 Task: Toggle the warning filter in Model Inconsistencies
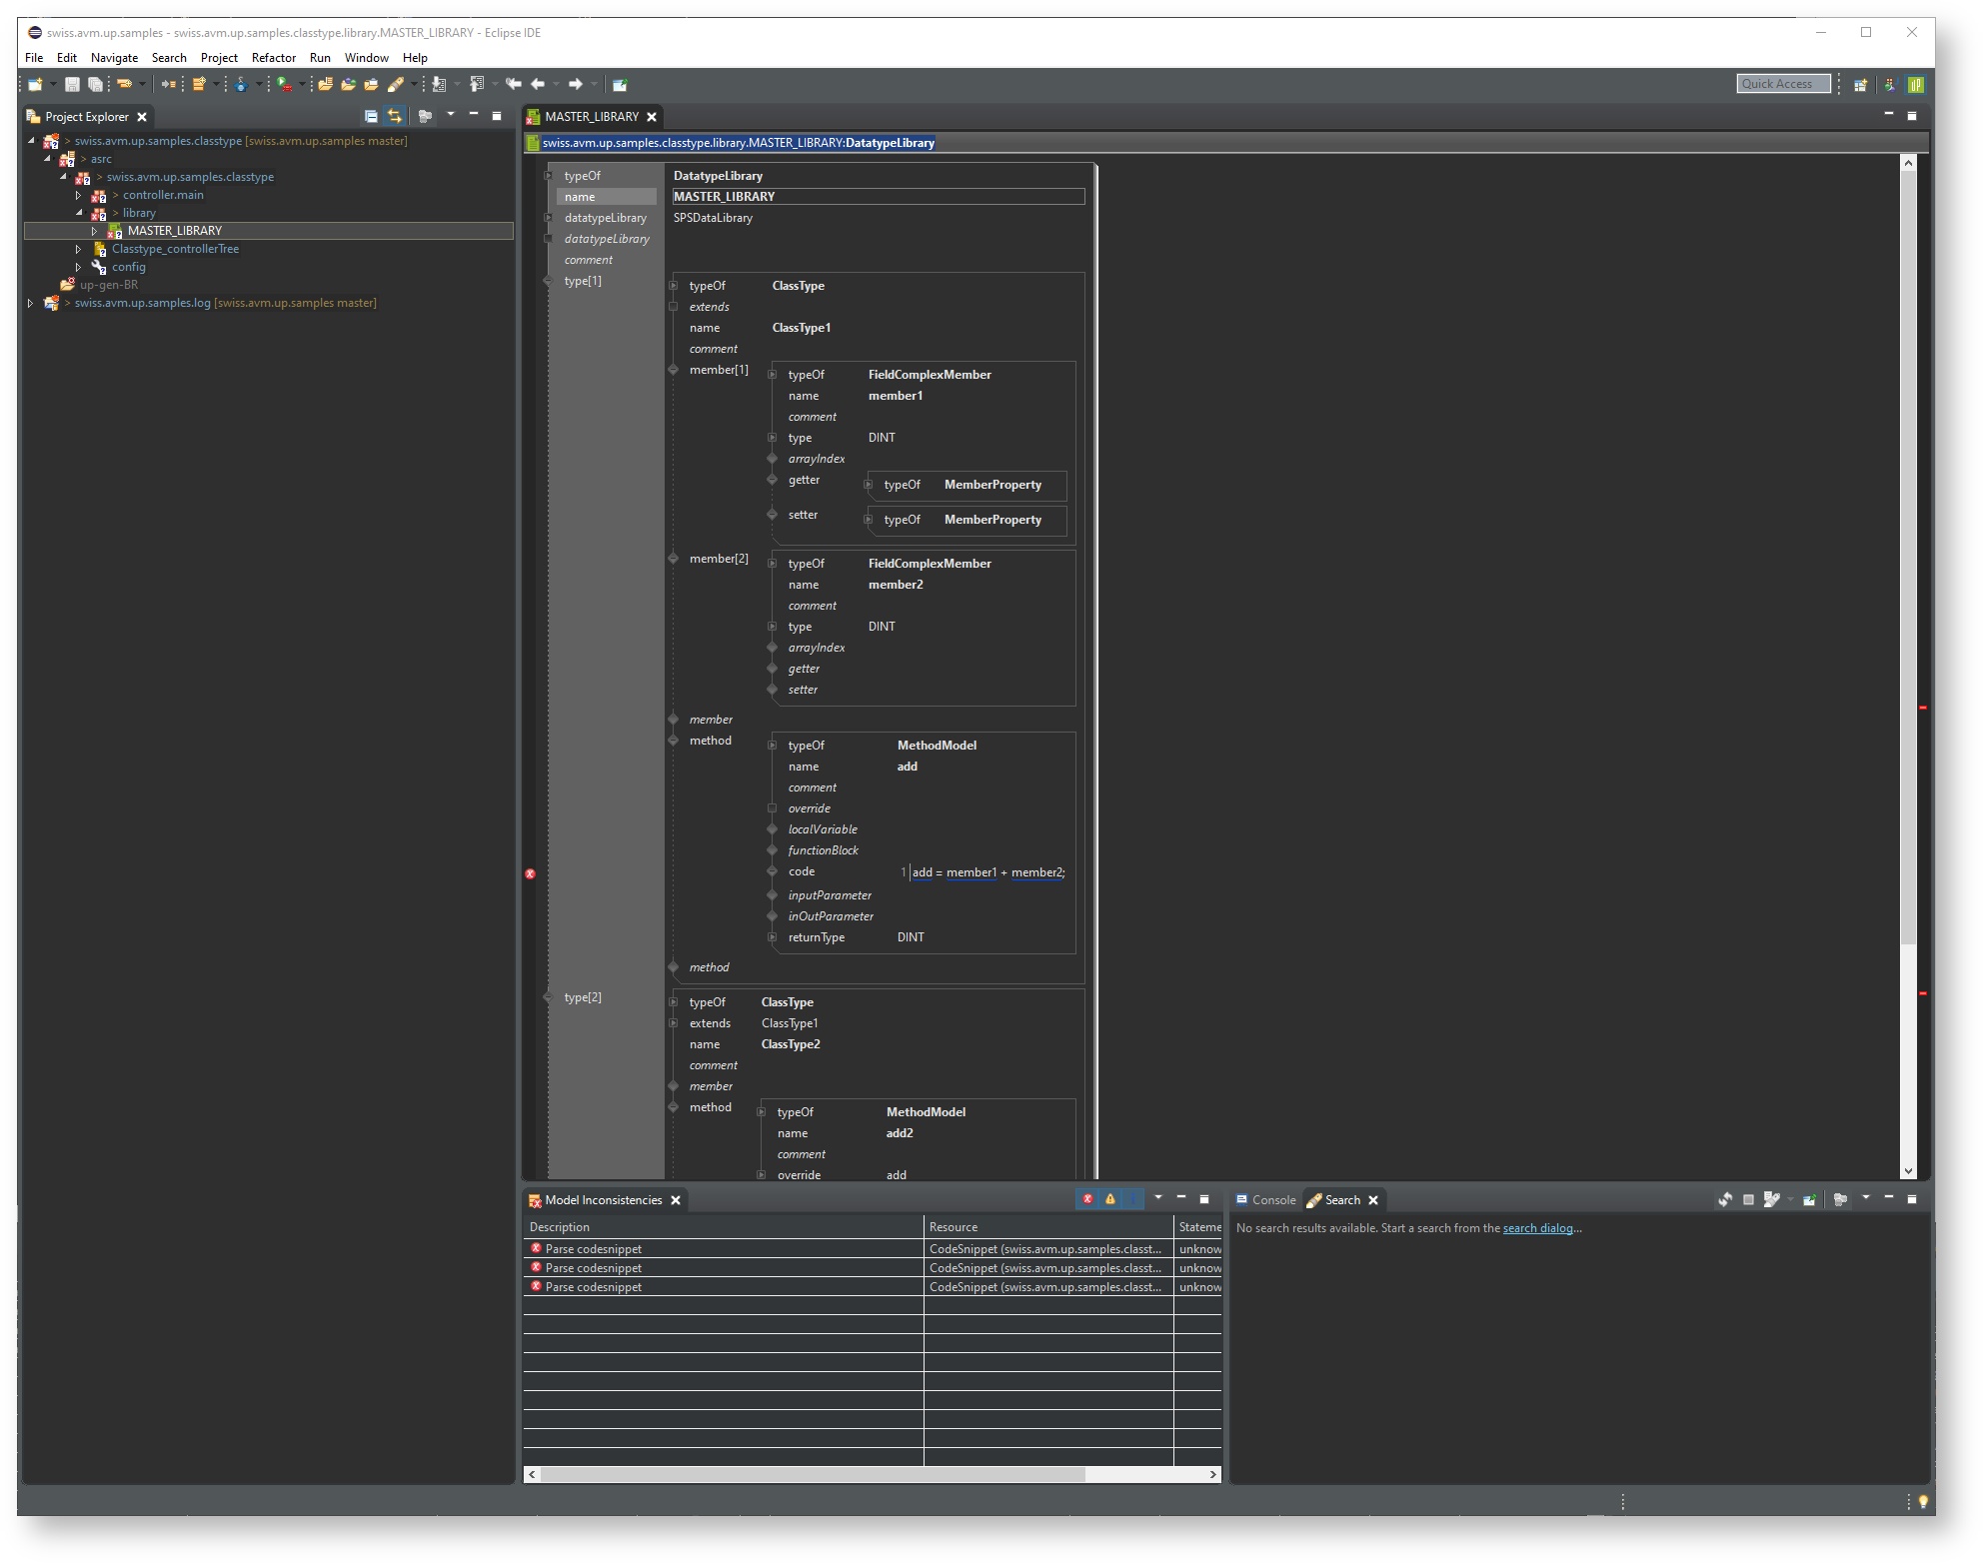click(1110, 1199)
